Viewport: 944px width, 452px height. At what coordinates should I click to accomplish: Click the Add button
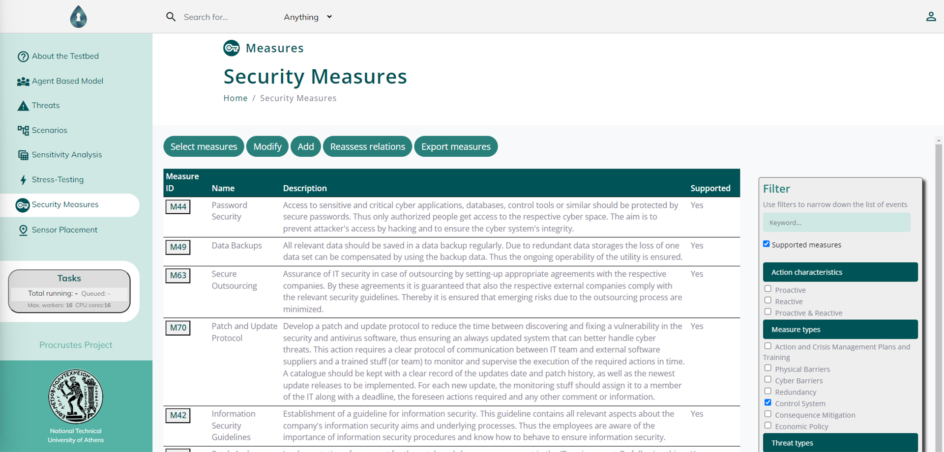(306, 146)
